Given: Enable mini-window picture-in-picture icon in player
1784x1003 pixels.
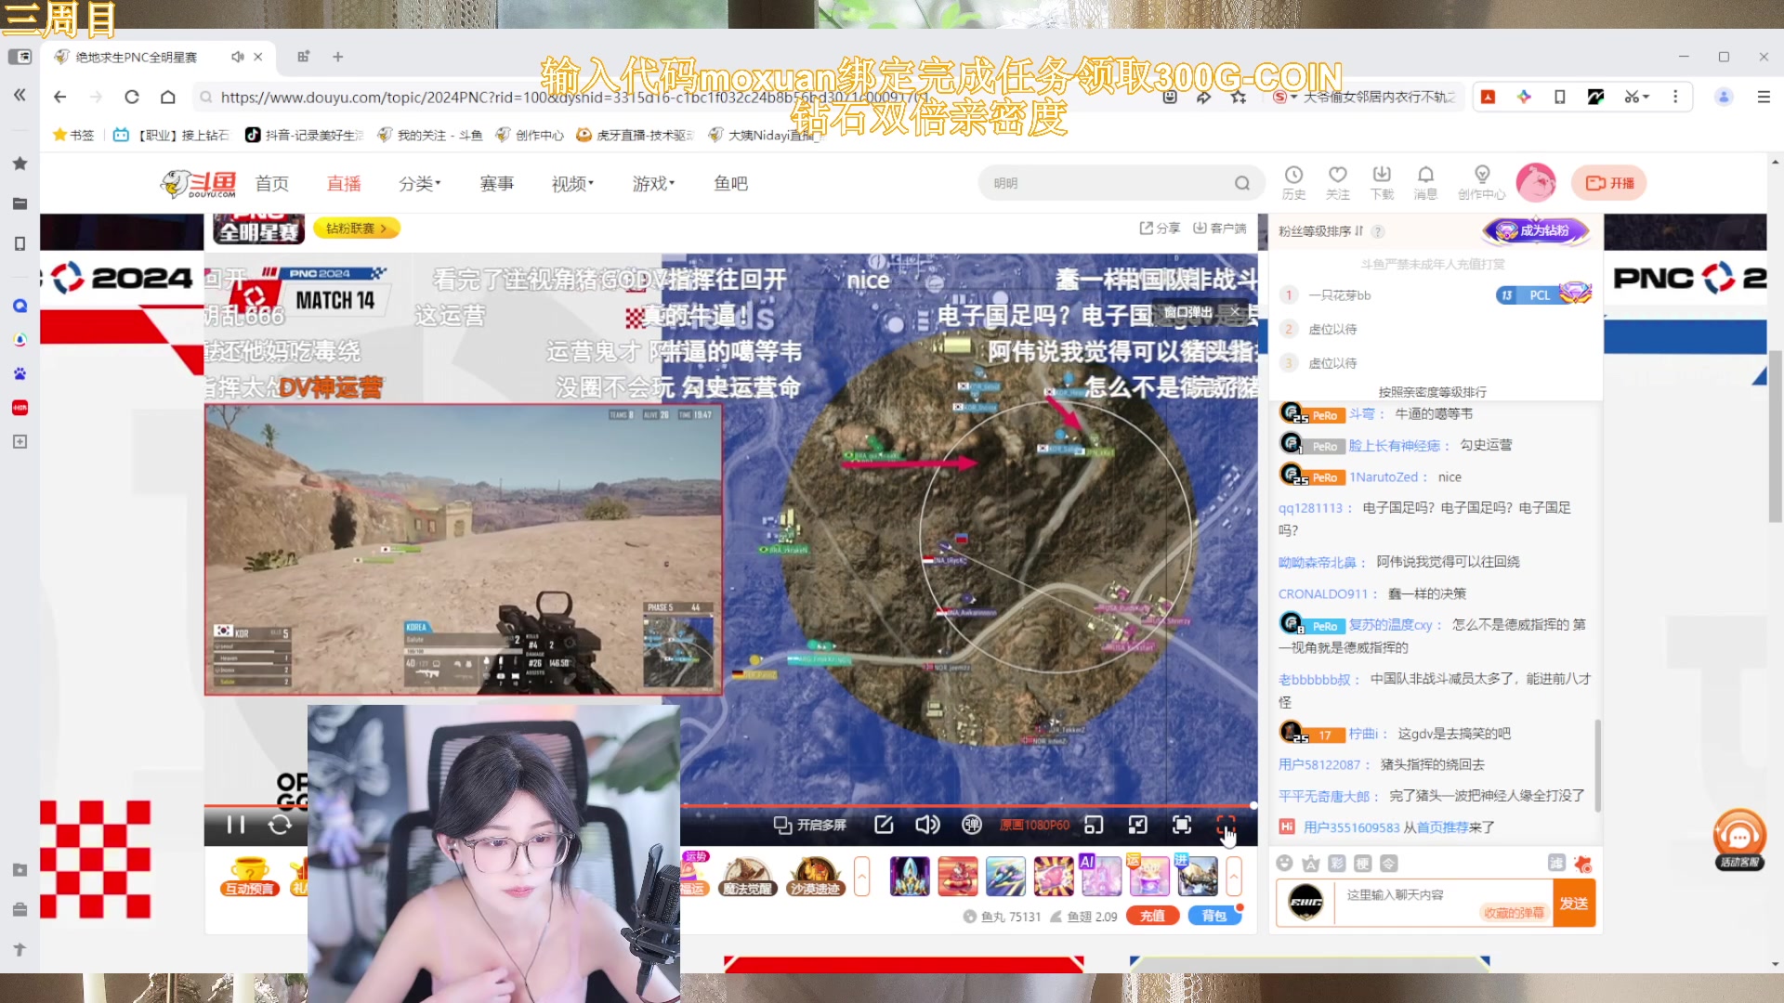Looking at the screenshot, I should [x=1094, y=825].
